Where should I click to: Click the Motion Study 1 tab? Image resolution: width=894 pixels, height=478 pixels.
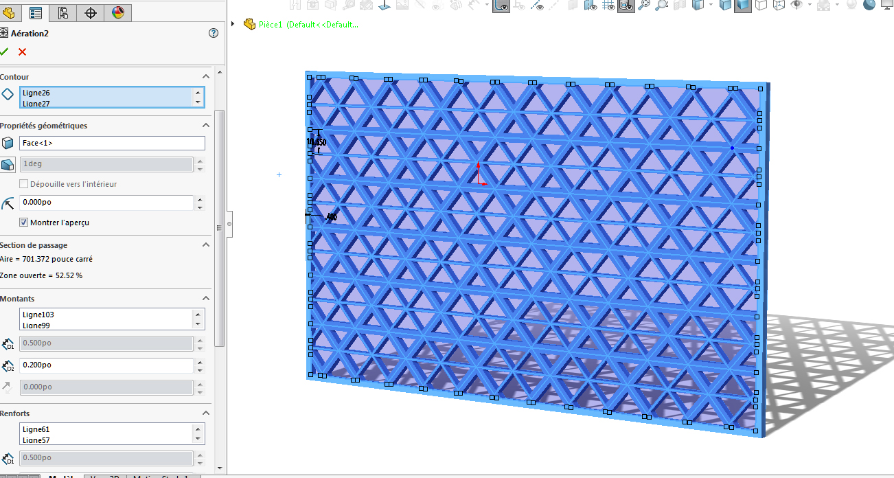(165, 475)
